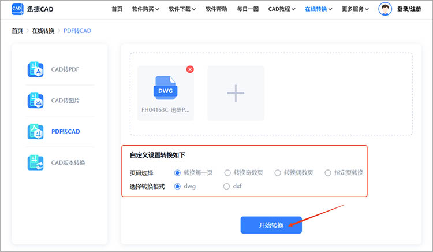Click 迅捷CAD brand name text

coord(40,9)
